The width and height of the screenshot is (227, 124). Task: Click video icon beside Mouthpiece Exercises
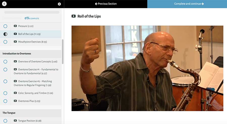[15, 42]
